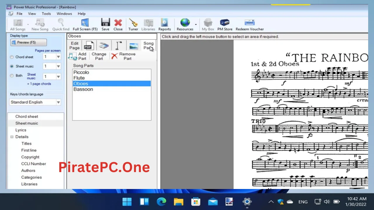
Task: Show hidden system tray icons
Action: point(271,202)
